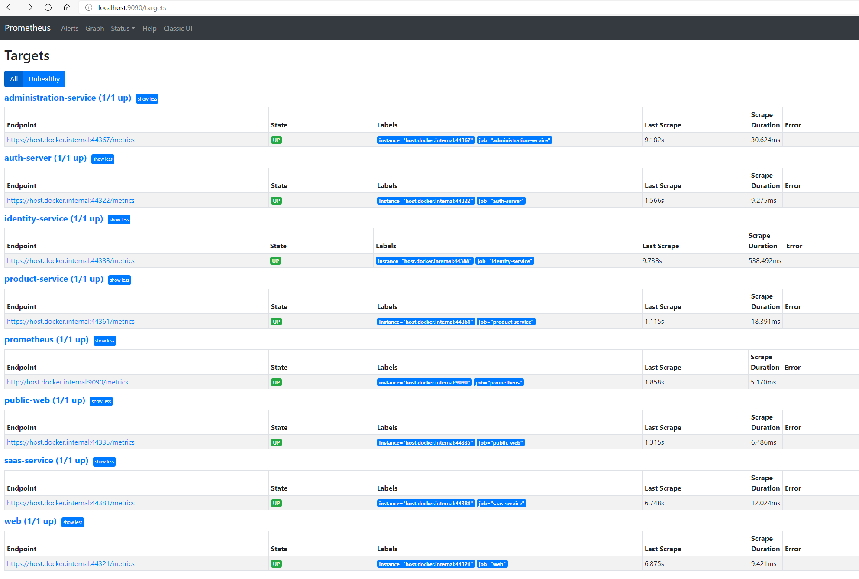Open the Alerts nav item

[x=70, y=28]
